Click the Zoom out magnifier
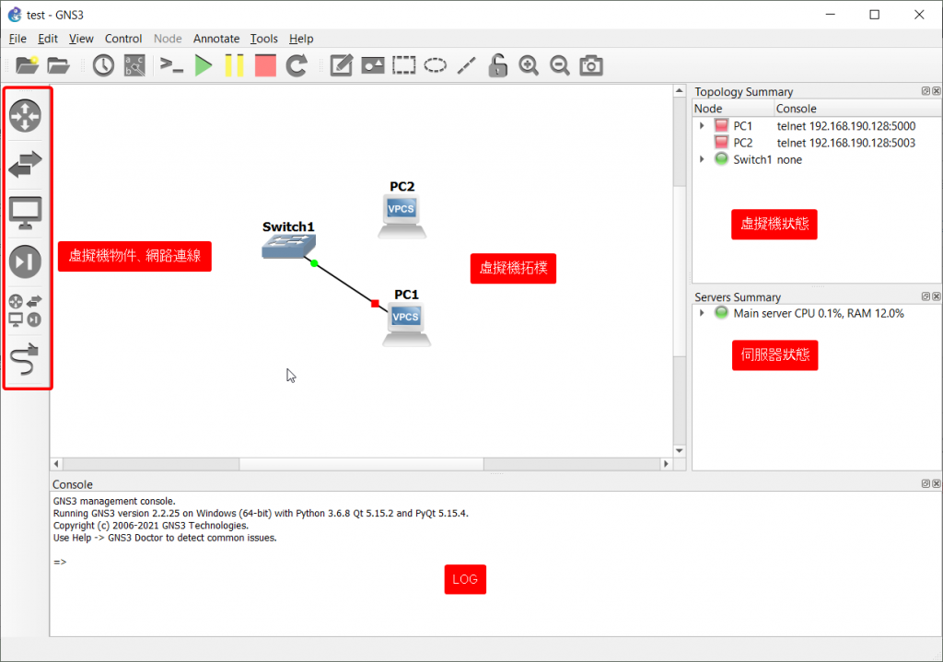The image size is (943, 662). click(x=560, y=65)
